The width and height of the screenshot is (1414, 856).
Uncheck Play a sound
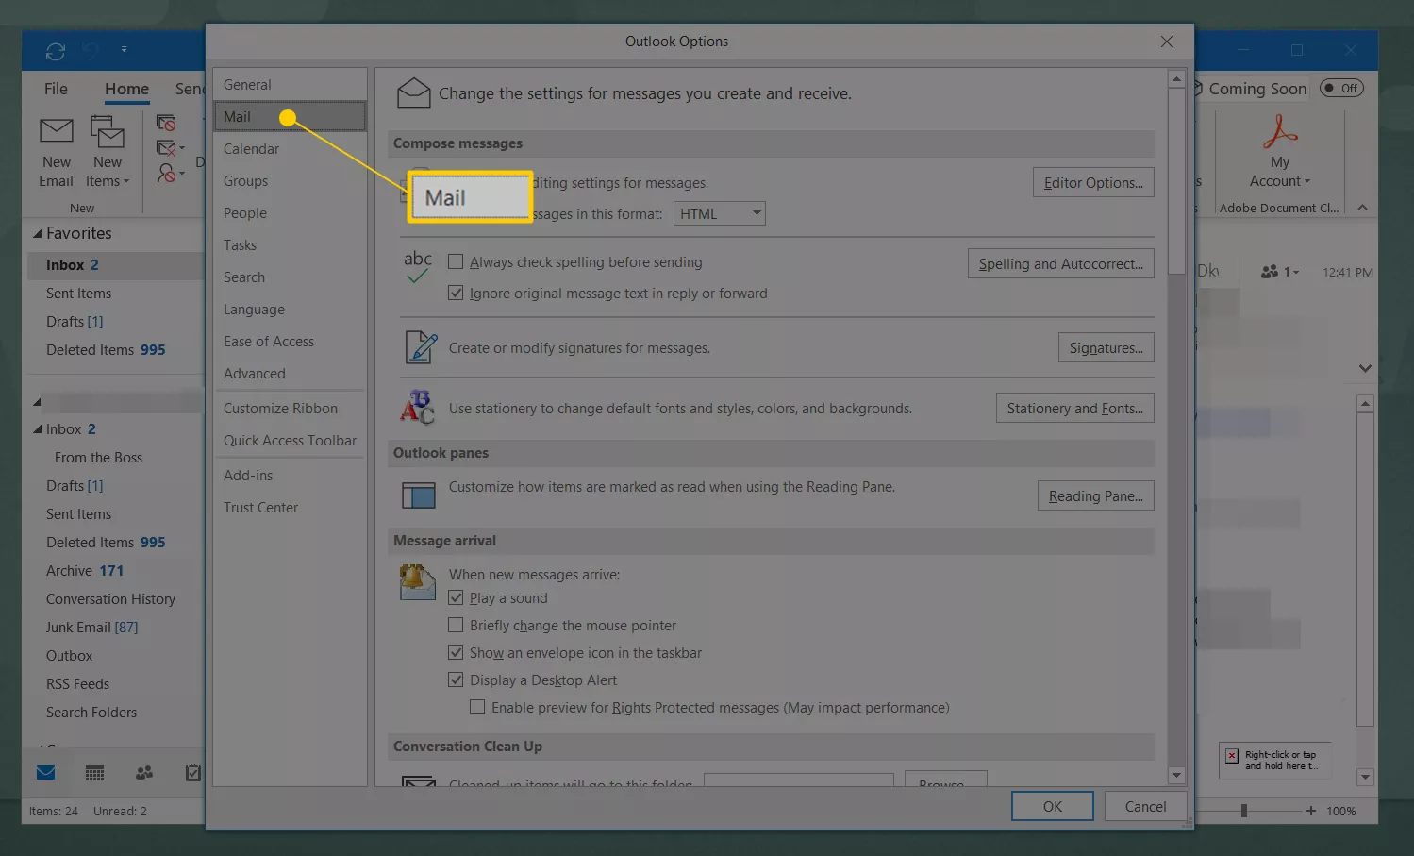(456, 597)
